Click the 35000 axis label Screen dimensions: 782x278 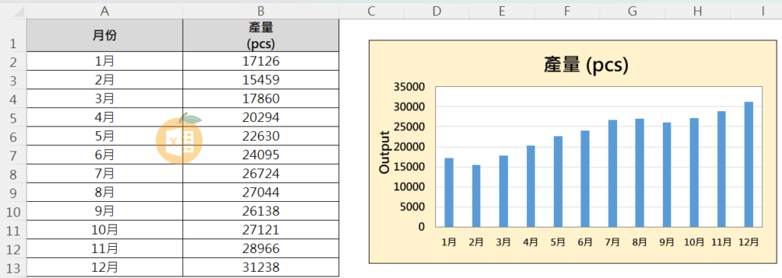(409, 87)
